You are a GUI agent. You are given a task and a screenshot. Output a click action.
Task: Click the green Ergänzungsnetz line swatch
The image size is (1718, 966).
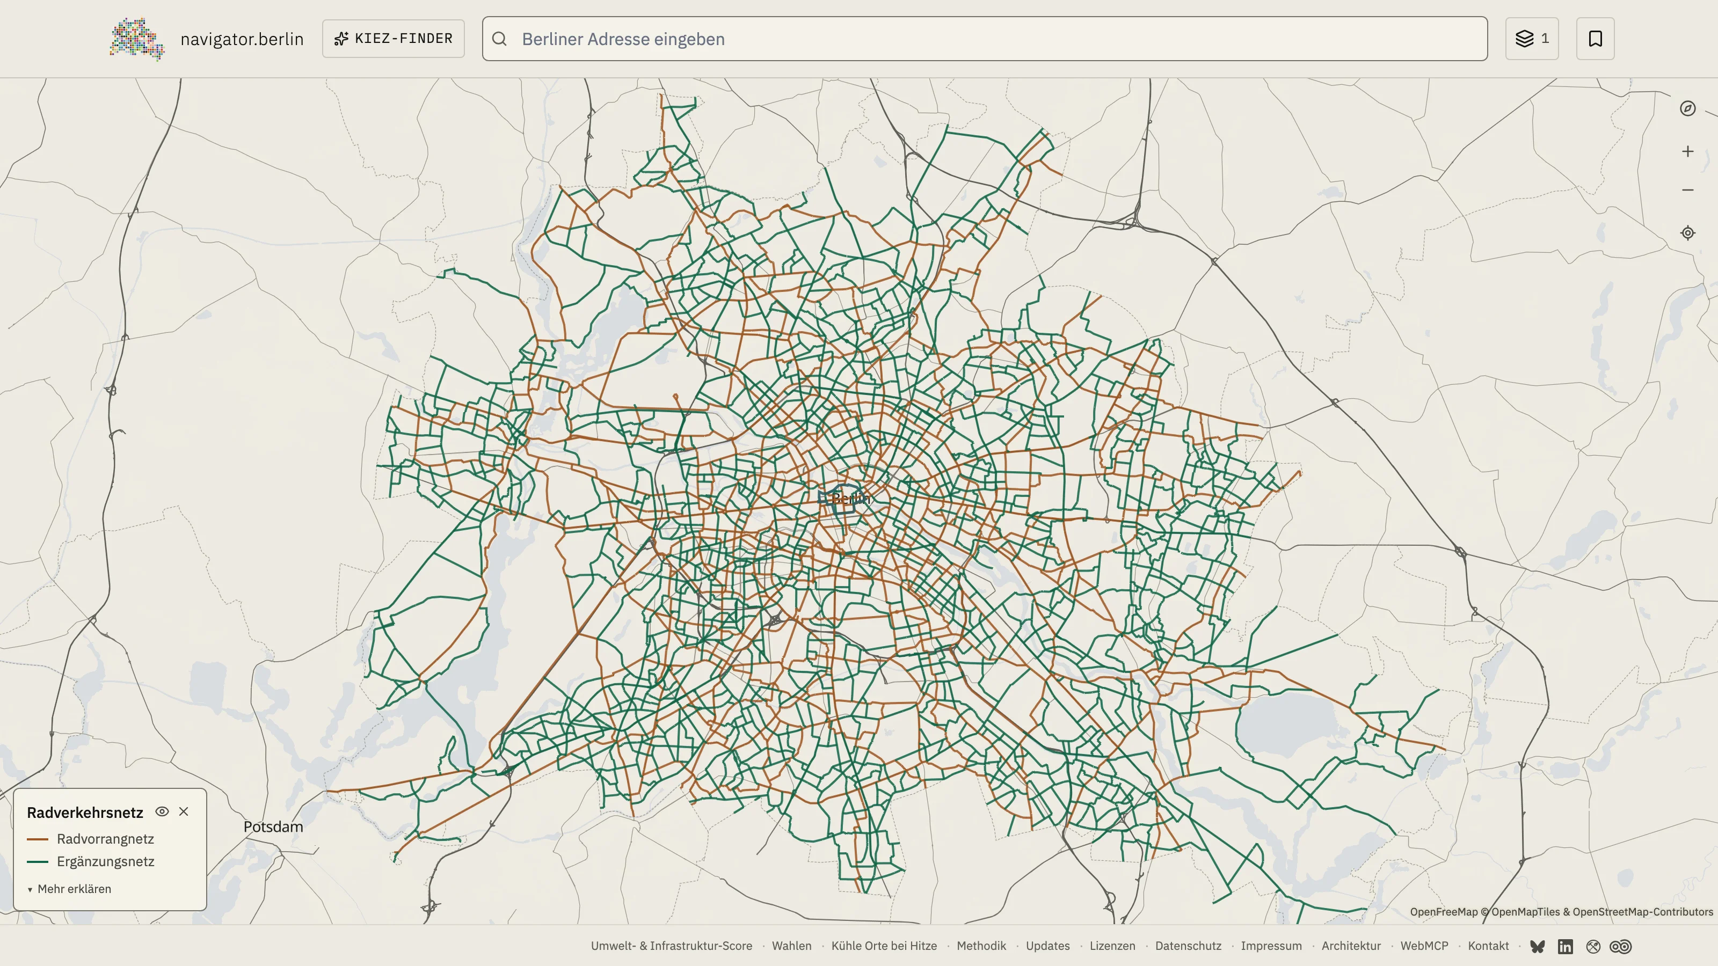point(38,862)
